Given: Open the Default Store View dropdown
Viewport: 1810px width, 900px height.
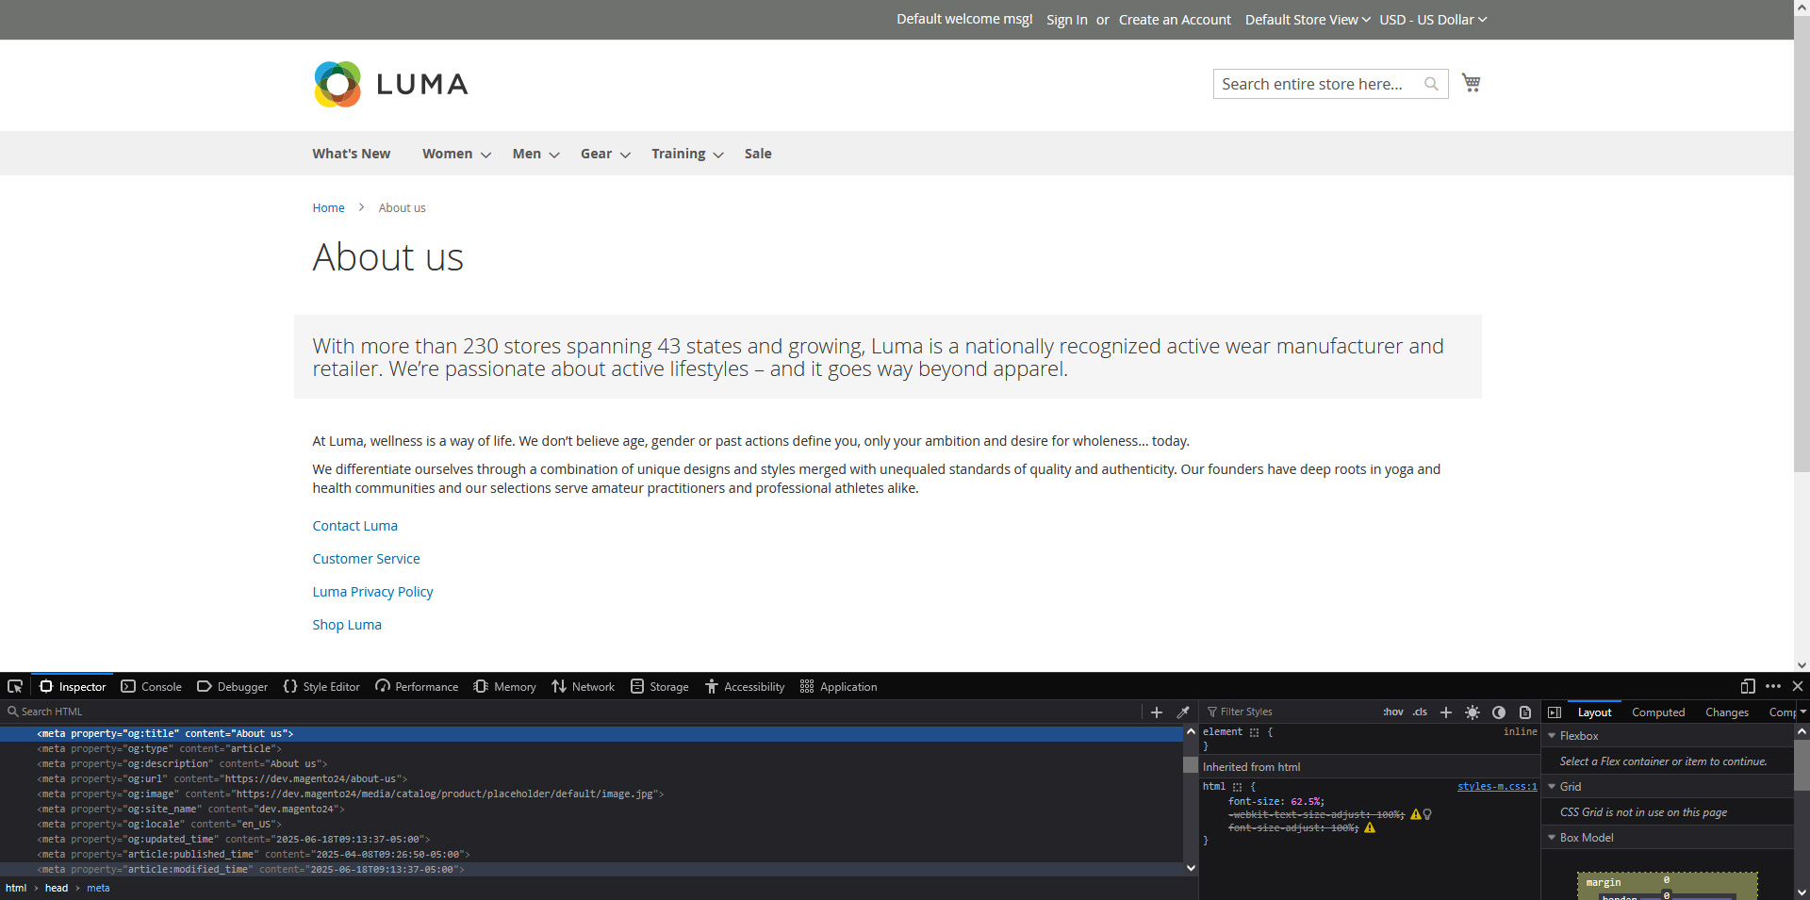Looking at the screenshot, I should tap(1308, 20).
